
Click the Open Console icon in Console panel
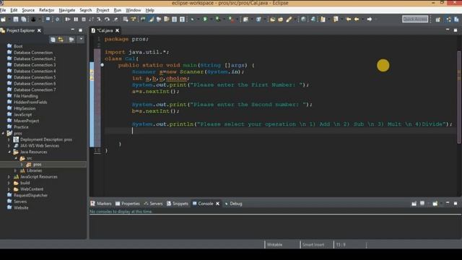pos(435,204)
